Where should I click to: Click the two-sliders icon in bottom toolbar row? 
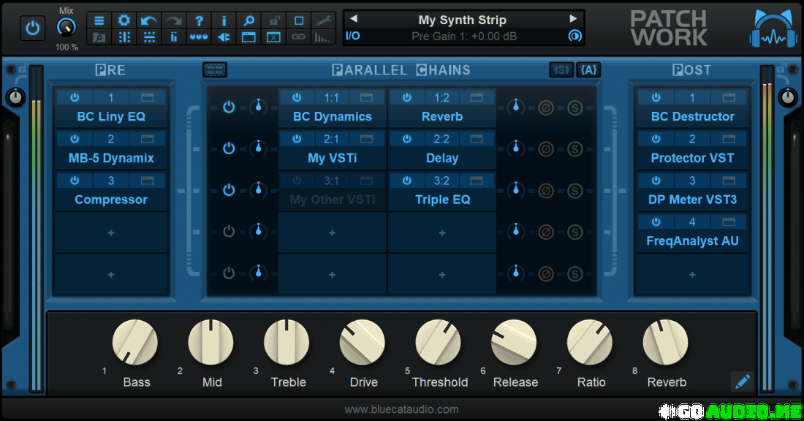coord(174,37)
